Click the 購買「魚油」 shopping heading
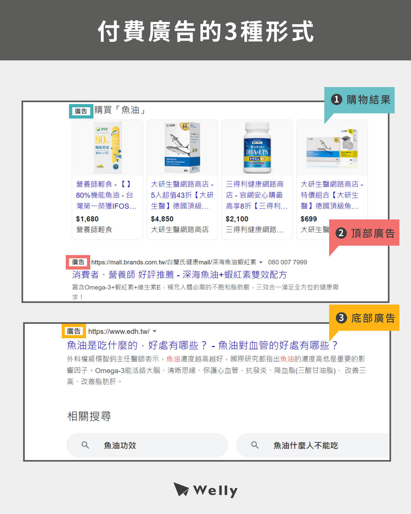The width and height of the screenshot is (411, 514). click(121, 110)
